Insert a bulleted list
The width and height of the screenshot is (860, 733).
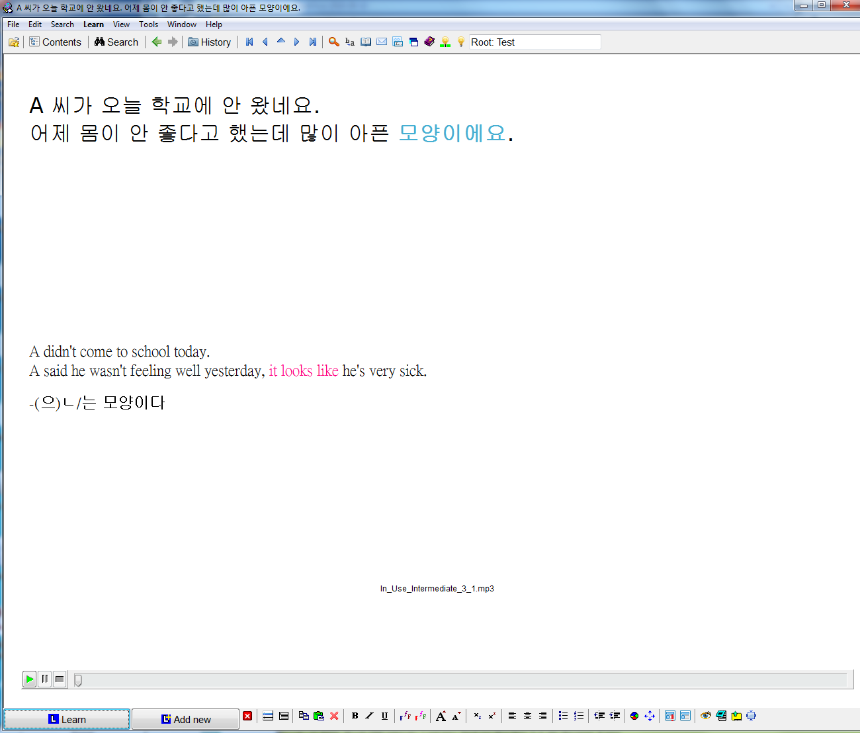563,716
